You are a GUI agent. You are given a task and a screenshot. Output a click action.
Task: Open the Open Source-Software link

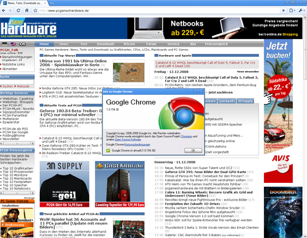[128, 139]
